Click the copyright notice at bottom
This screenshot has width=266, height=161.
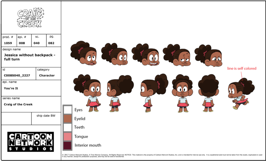coord(162,156)
